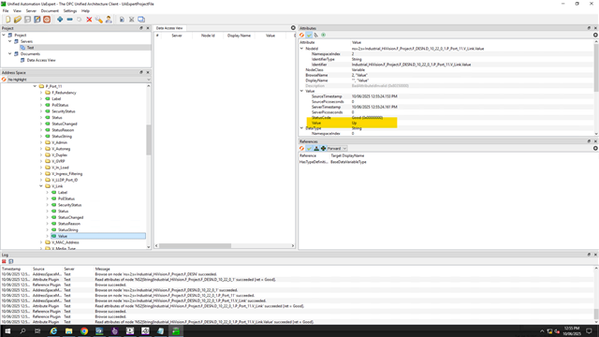Image resolution: width=599 pixels, height=337 pixels.
Task: Click the save log icon in Log panel
Action: [x=11, y=261]
